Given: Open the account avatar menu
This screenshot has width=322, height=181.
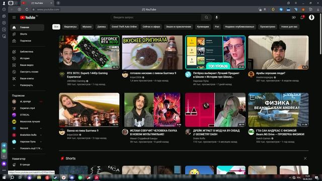Looking at the screenshot, I should 311,18.
